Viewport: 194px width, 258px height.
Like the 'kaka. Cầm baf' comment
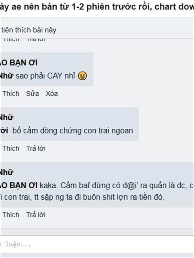coord(11,215)
